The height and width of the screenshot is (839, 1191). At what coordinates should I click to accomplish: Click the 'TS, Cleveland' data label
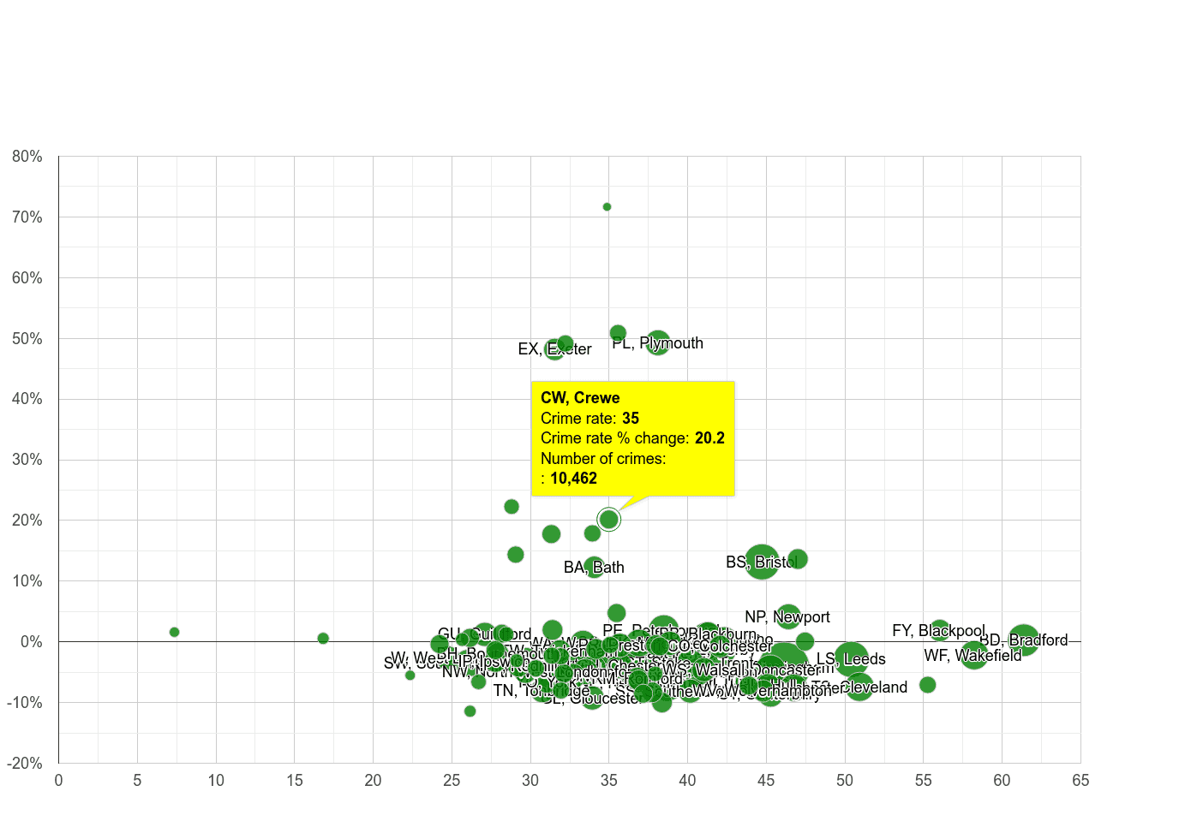pyautogui.click(x=859, y=687)
